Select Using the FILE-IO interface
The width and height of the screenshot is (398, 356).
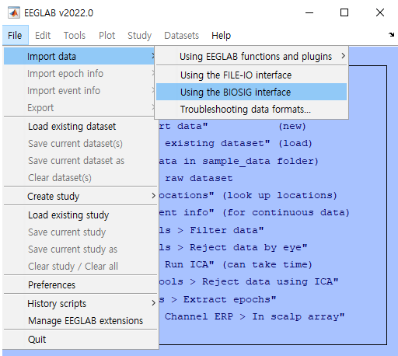[x=251, y=75]
